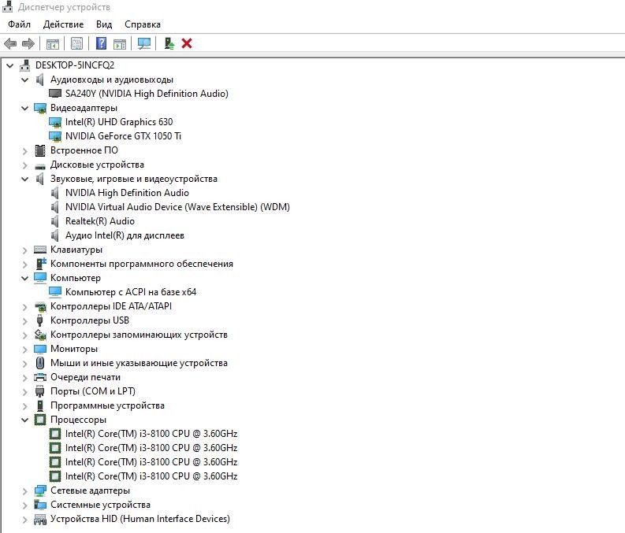Screen dimensions: 625x533
Task: Click the display adapter icon beside Видеоадаптеры
Action: pyautogui.click(x=40, y=108)
